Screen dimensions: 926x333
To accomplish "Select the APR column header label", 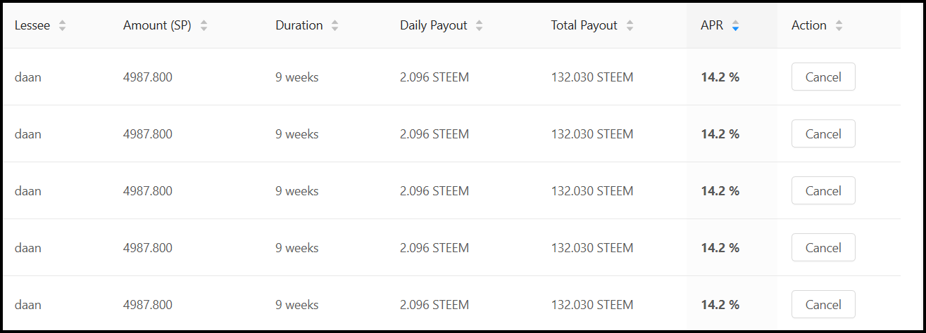I will click(712, 25).
